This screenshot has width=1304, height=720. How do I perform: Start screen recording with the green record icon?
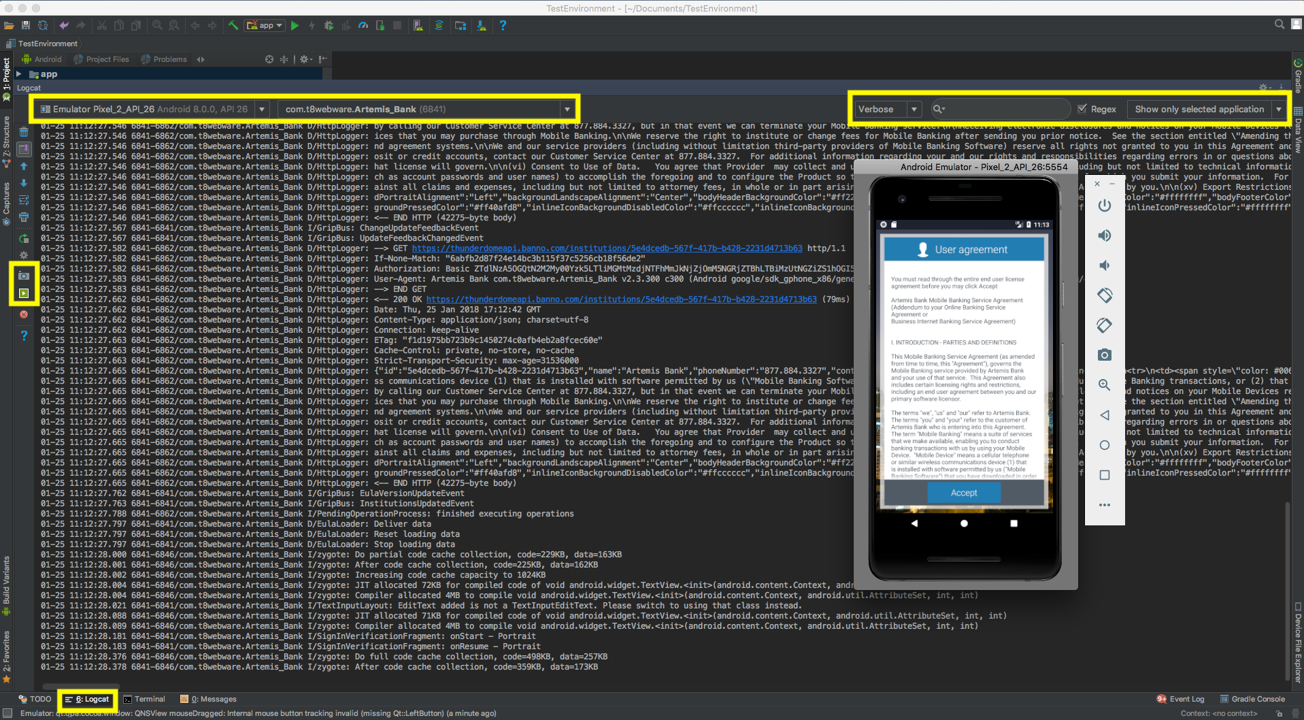[24, 293]
